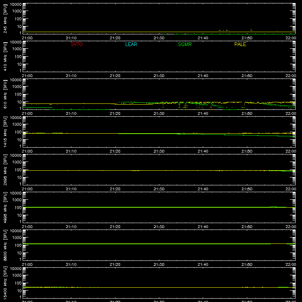The height and width of the screenshot is (302, 302).
Task: Click the red SVTO station label
Action: click(77, 44)
